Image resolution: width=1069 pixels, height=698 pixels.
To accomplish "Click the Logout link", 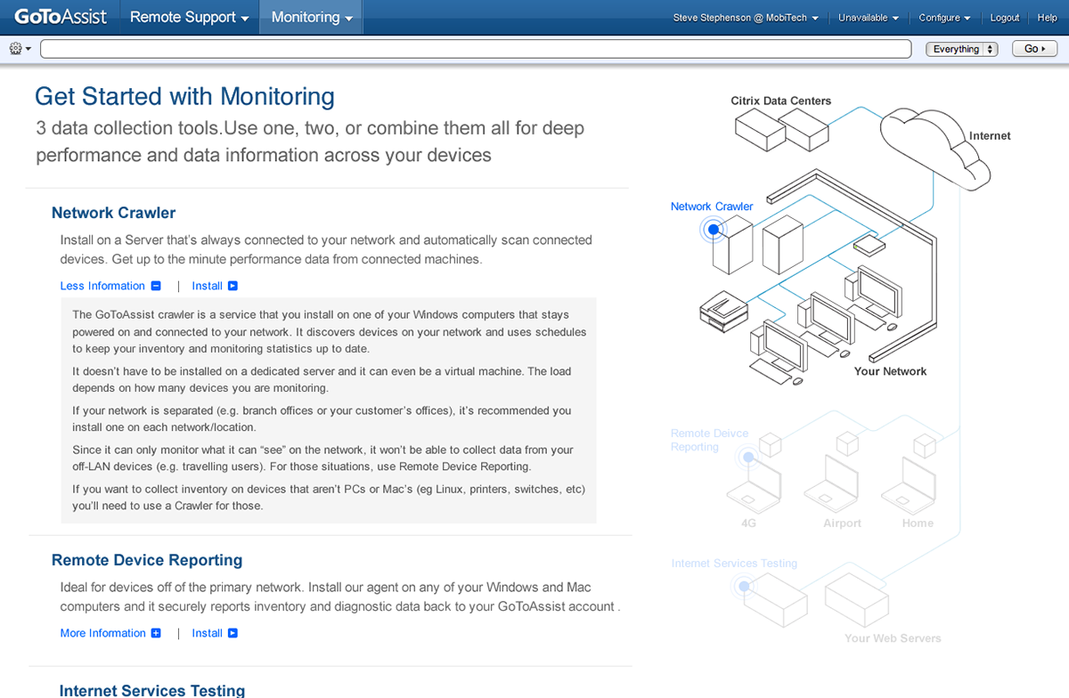I will pyautogui.click(x=1005, y=18).
